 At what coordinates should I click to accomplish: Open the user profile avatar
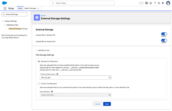[168, 3]
